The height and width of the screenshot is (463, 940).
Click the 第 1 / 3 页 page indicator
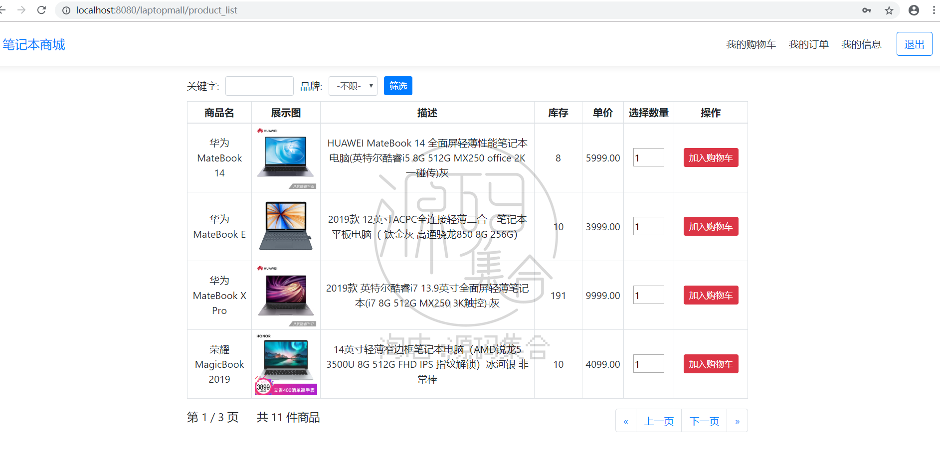213,417
